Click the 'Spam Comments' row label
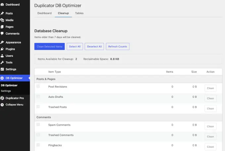This screenshot has height=151, width=225. coord(59,125)
